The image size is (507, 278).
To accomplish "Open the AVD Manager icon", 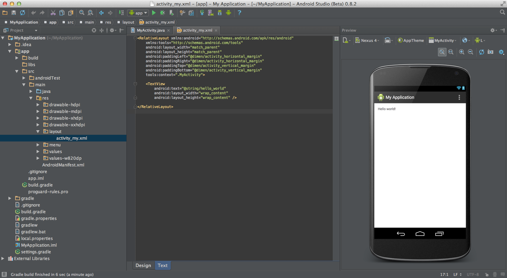I will click(x=211, y=13).
